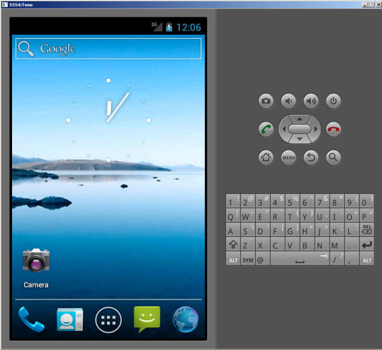Toggle the Shift key on keyboard

[x=233, y=244]
